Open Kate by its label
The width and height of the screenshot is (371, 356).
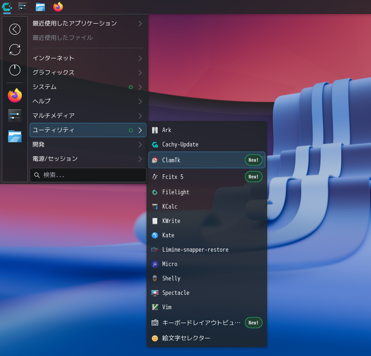(168, 235)
